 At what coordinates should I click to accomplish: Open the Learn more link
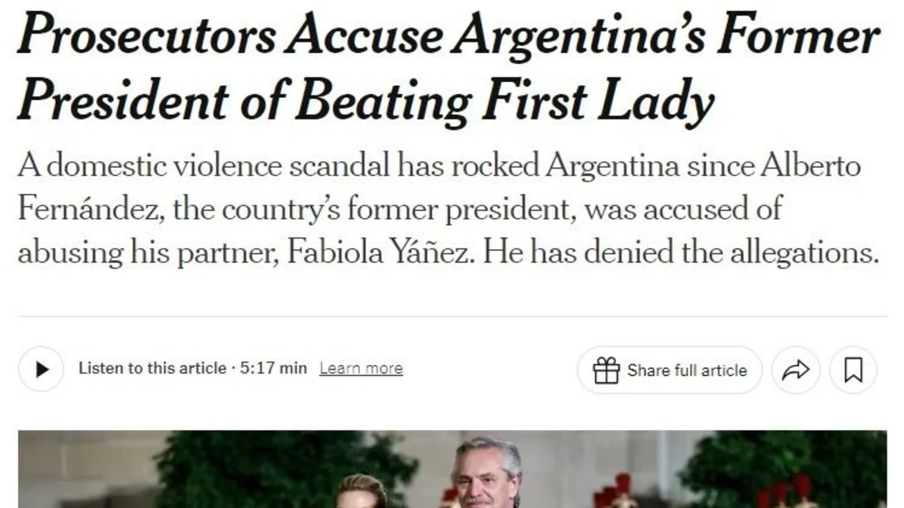click(361, 368)
